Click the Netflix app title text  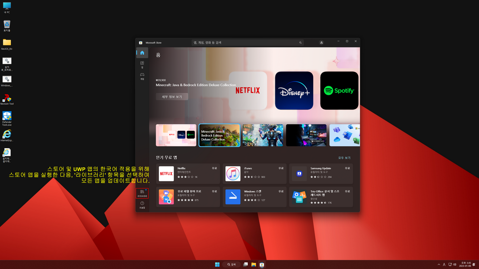click(x=181, y=168)
